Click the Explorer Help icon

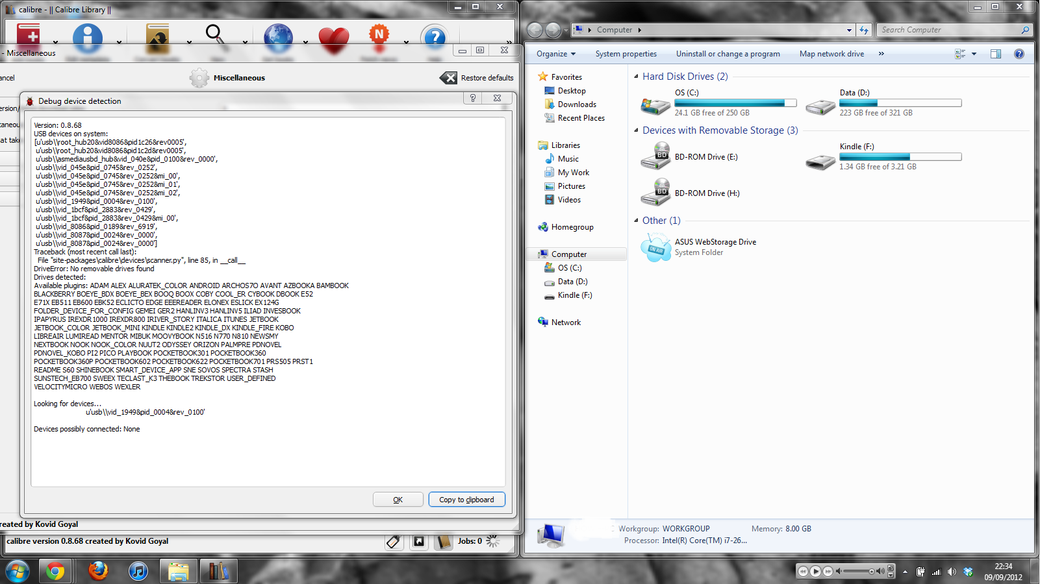[1019, 54]
